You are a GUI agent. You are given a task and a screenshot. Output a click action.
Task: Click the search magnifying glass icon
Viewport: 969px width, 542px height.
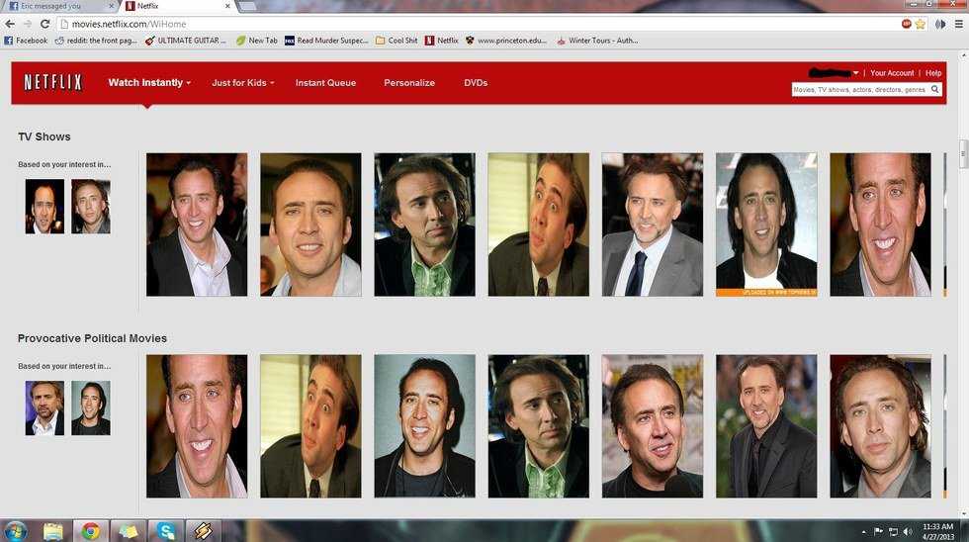934,89
